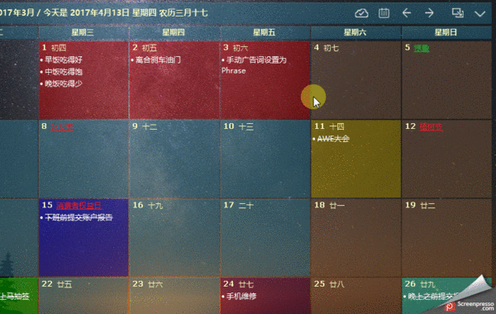The width and height of the screenshot is (496, 314).
Task: Go to next month with right arrow
Action: 429,13
